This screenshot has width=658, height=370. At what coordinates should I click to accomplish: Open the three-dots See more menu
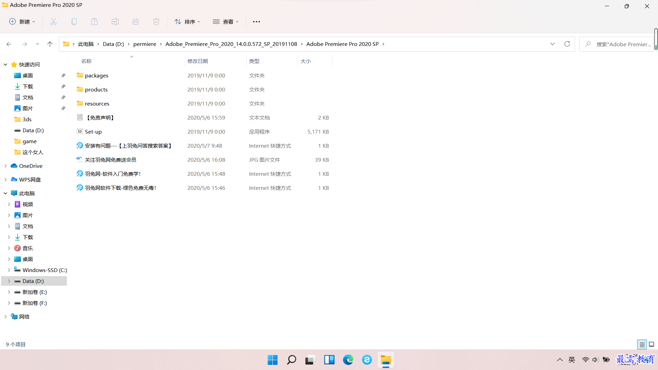(x=256, y=22)
